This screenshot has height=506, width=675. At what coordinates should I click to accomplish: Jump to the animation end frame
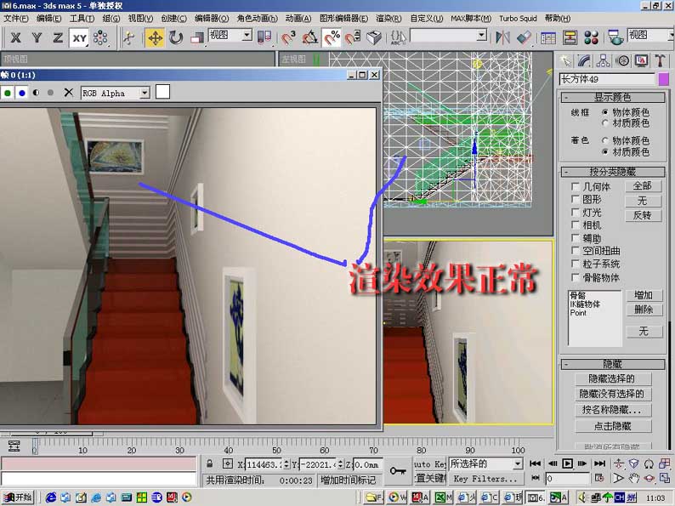point(599,463)
